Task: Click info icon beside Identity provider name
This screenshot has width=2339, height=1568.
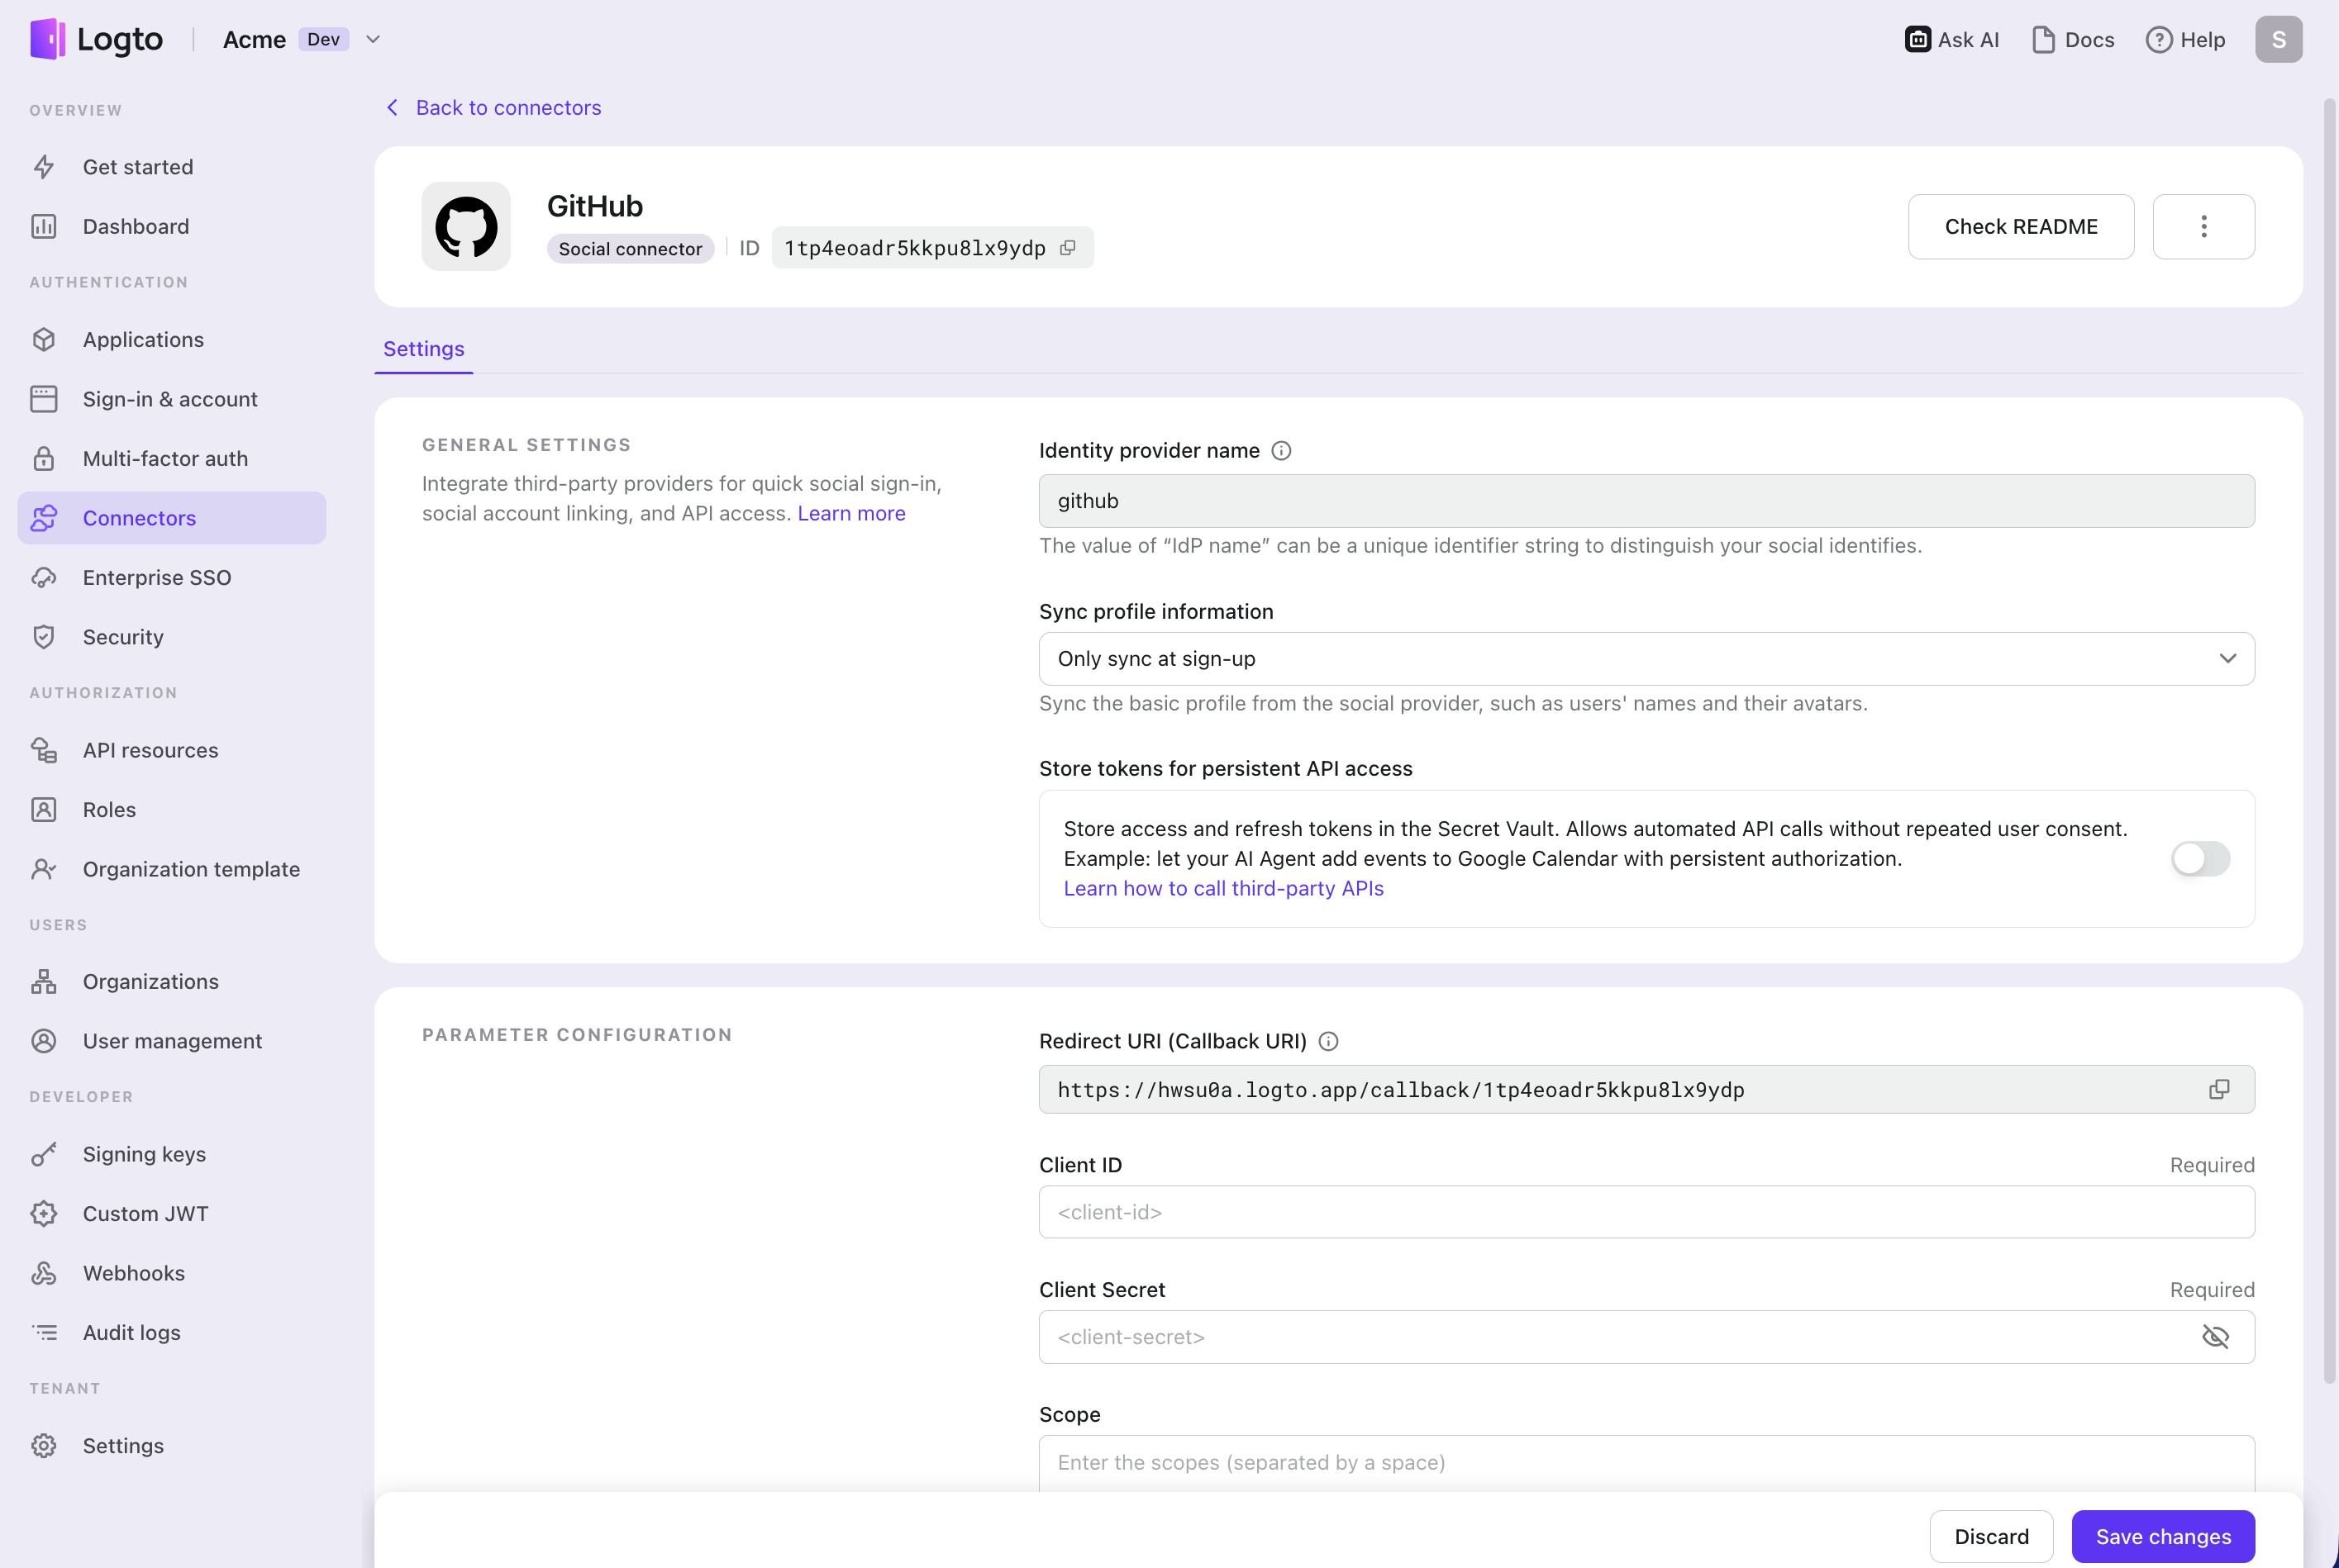Action: click(1280, 451)
